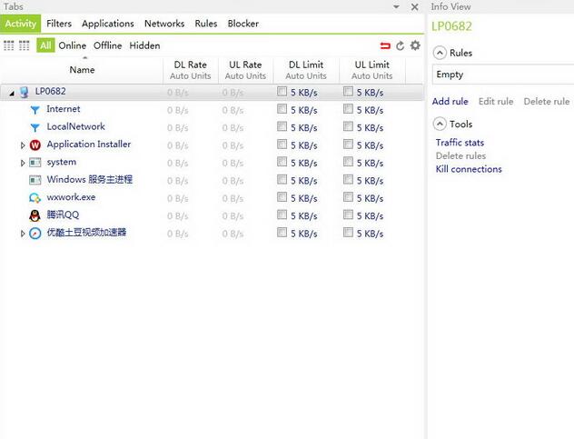This screenshot has height=439, width=574.
Task: Click the Tencent QQ penguin icon
Action: pos(35,215)
